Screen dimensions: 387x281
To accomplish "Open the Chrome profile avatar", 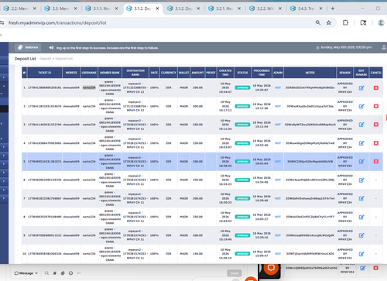I will point(381,22).
